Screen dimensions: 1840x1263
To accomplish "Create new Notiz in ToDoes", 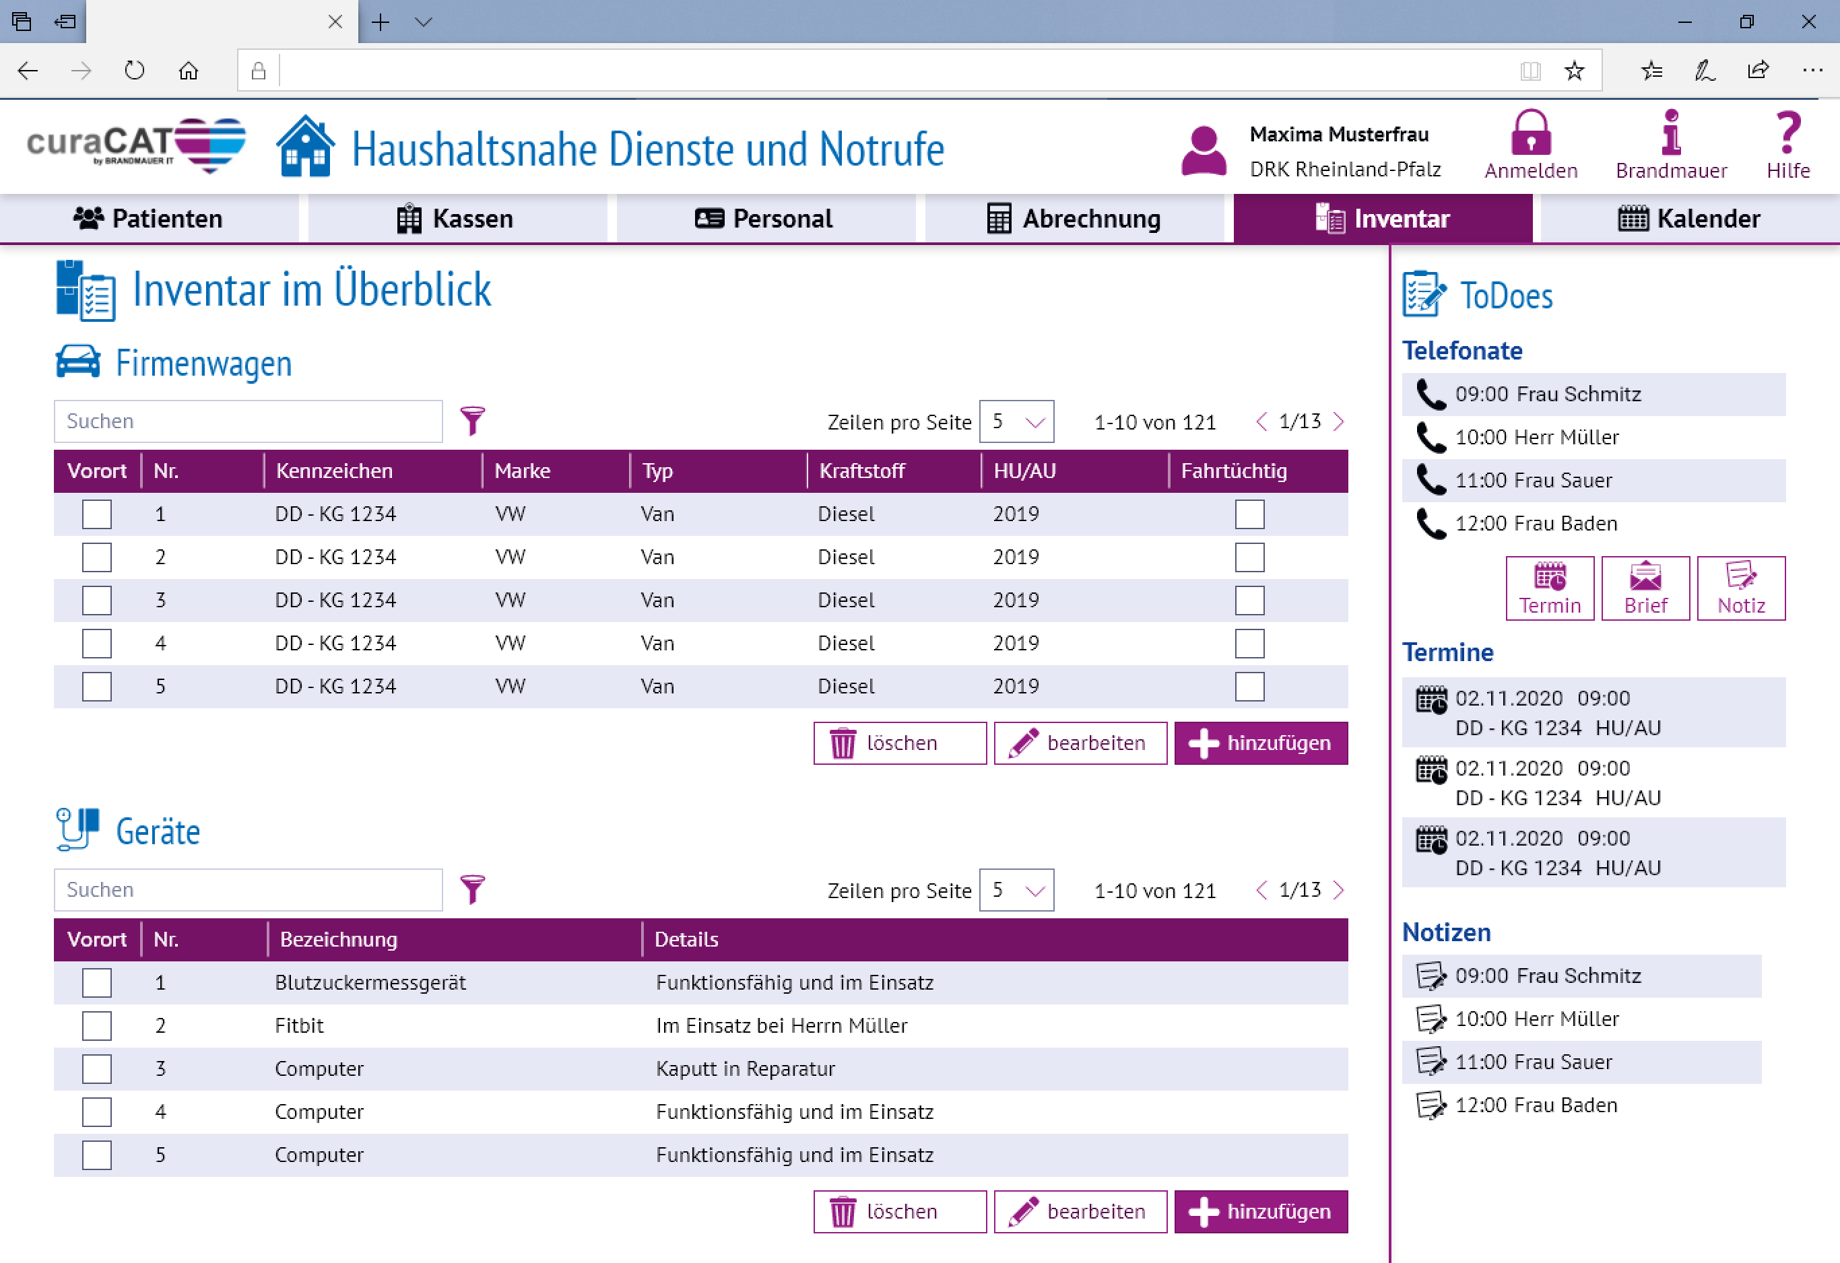I will coord(1741,588).
